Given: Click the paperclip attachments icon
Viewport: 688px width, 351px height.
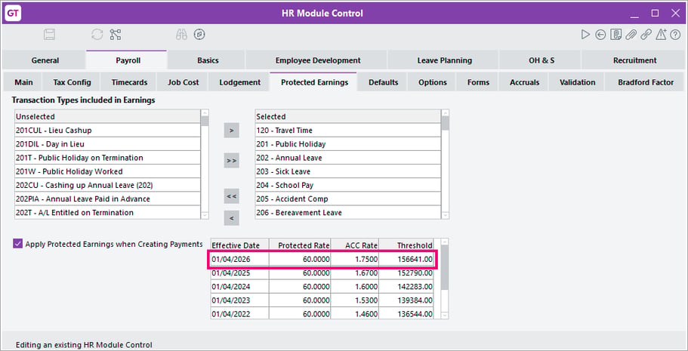Looking at the screenshot, I should (631, 35).
